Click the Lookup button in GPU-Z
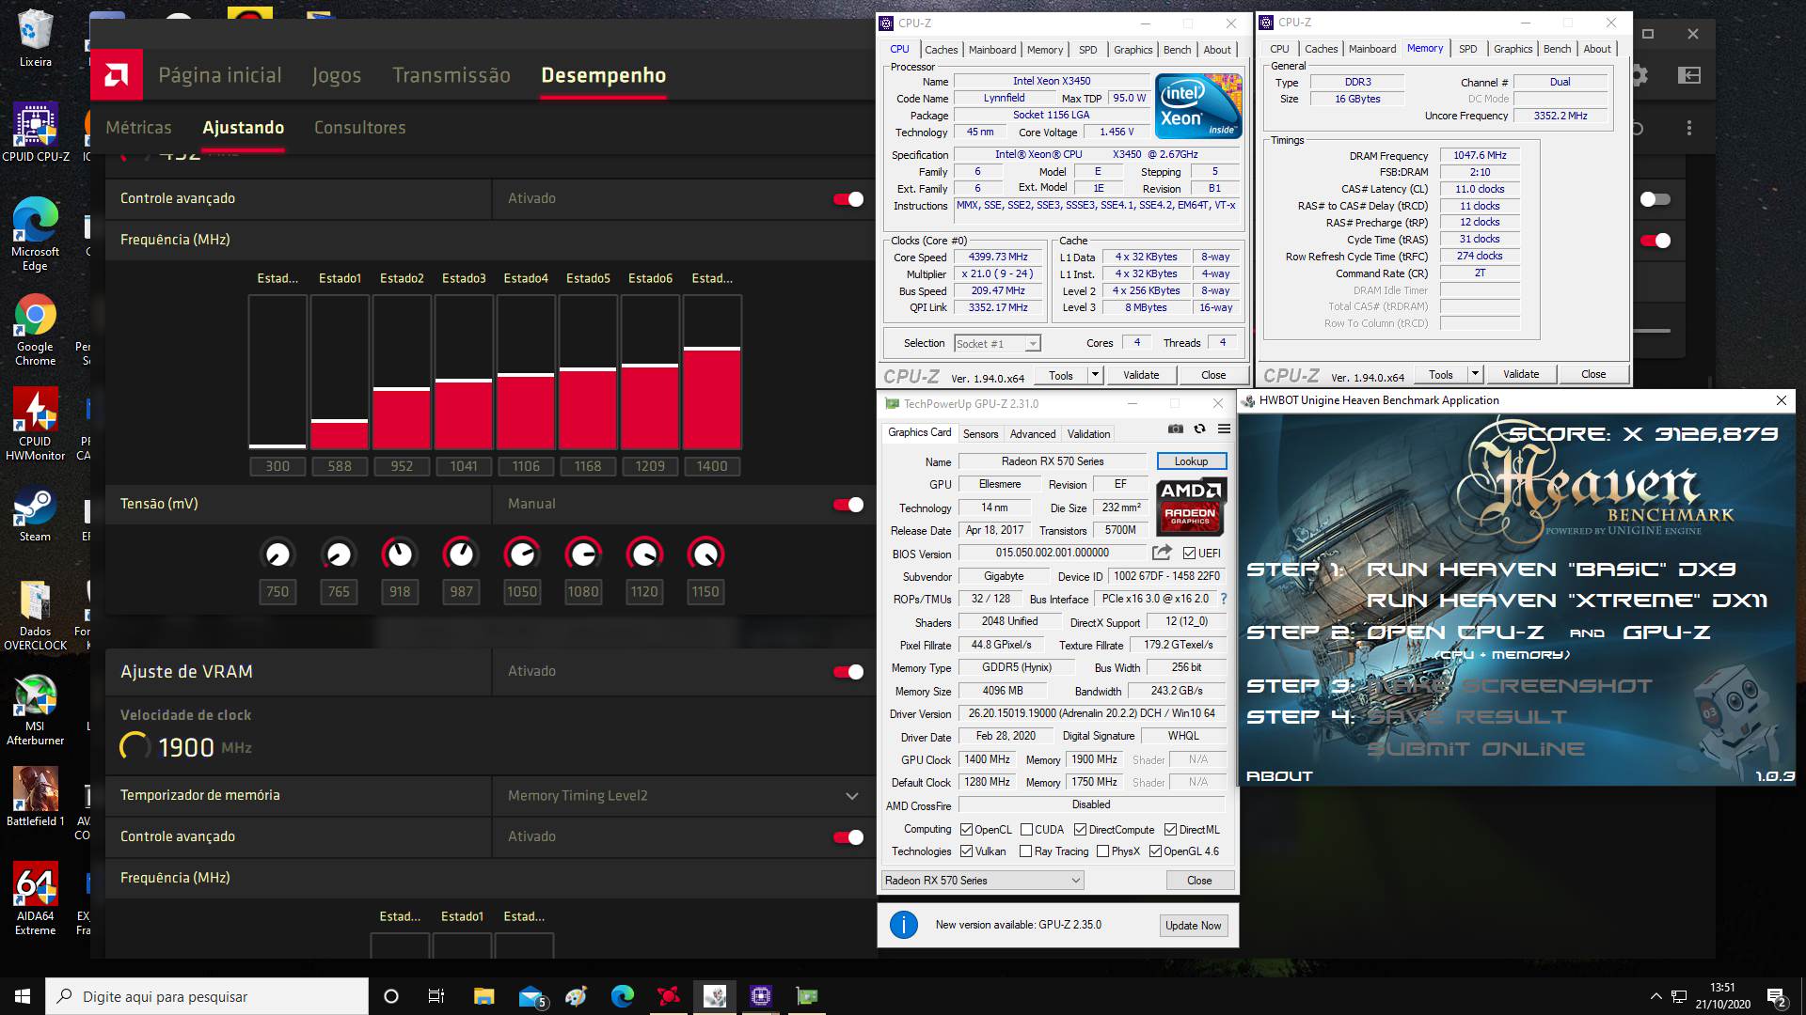Screen dimensions: 1806x1015 coord(1191,461)
